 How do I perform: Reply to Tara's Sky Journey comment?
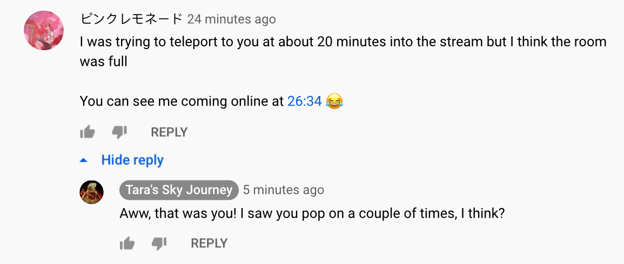[209, 244]
